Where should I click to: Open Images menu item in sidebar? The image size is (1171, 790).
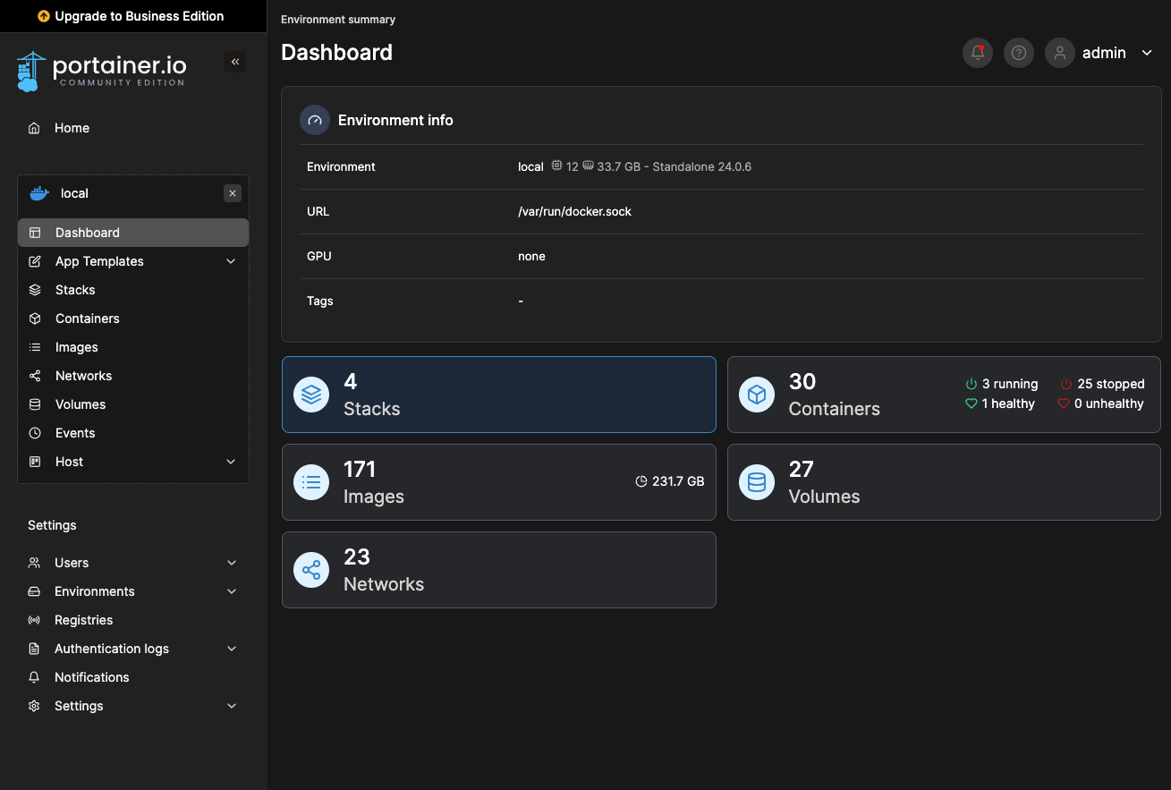[133, 347]
